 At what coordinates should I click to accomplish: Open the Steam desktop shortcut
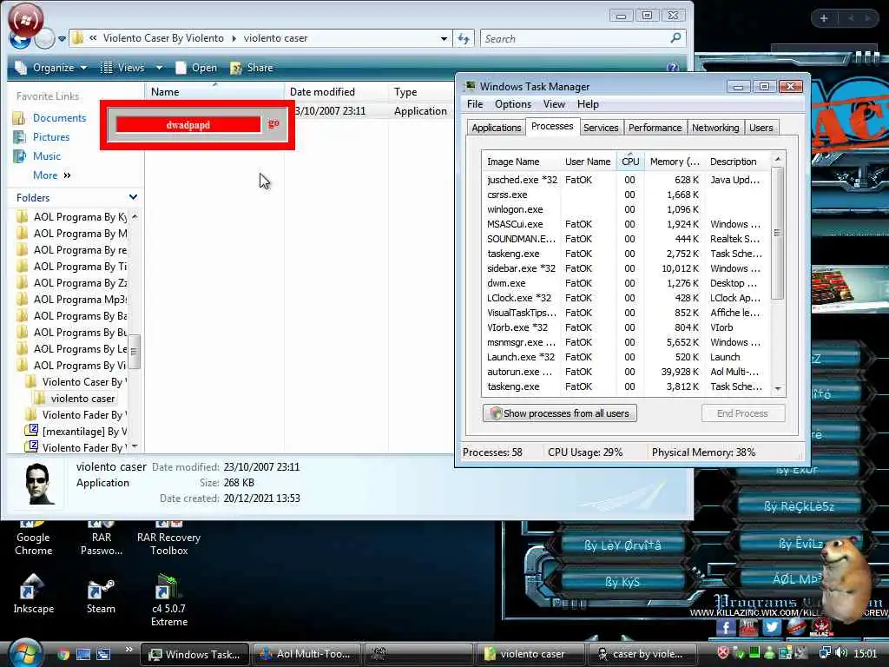point(101,593)
